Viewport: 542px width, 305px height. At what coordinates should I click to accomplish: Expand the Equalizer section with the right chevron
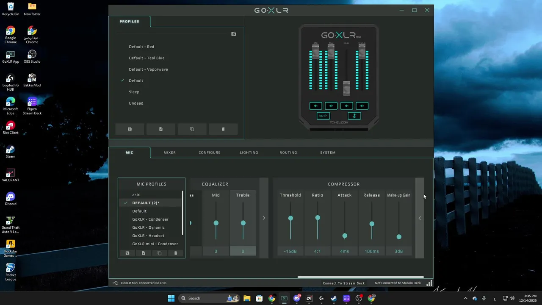pos(264,218)
